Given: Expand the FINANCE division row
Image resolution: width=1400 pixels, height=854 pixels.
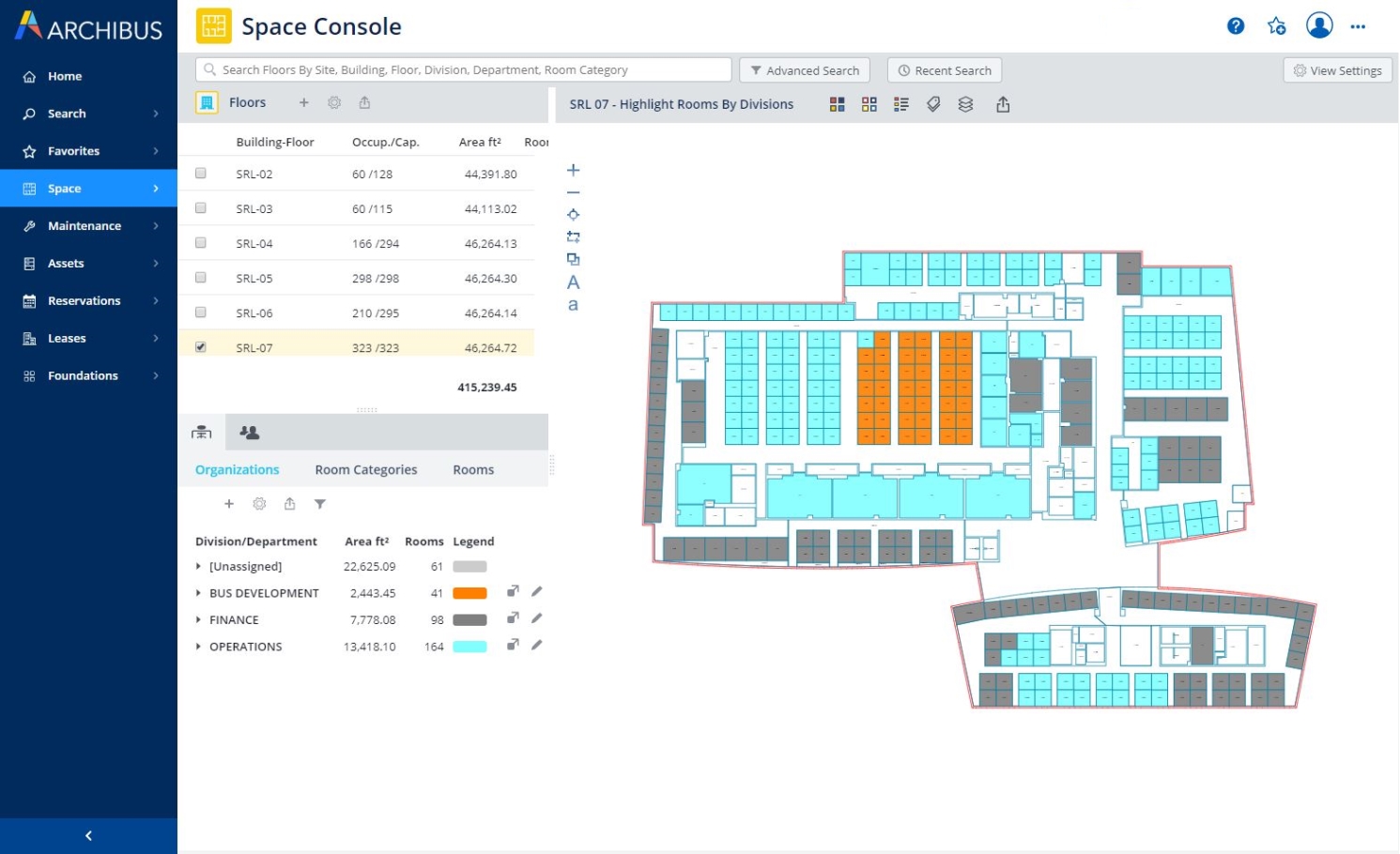Looking at the screenshot, I should tap(198, 620).
